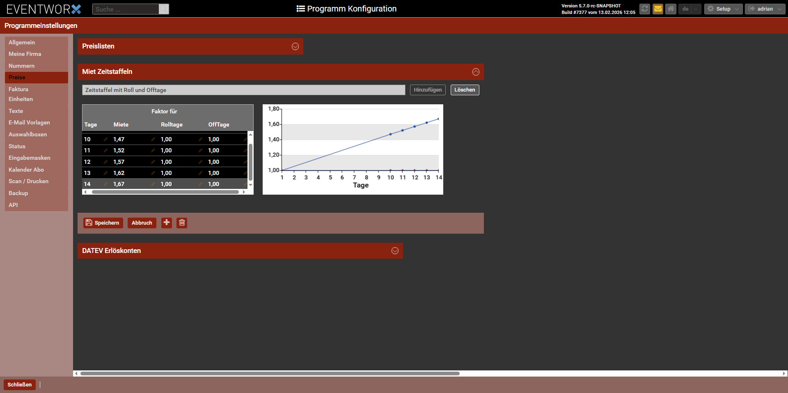Image resolution: width=788 pixels, height=393 pixels.
Task: Click the table's vertical scrollbar down arrow
Action: 250,185
